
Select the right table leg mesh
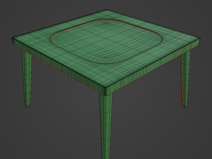tap(185, 79)
